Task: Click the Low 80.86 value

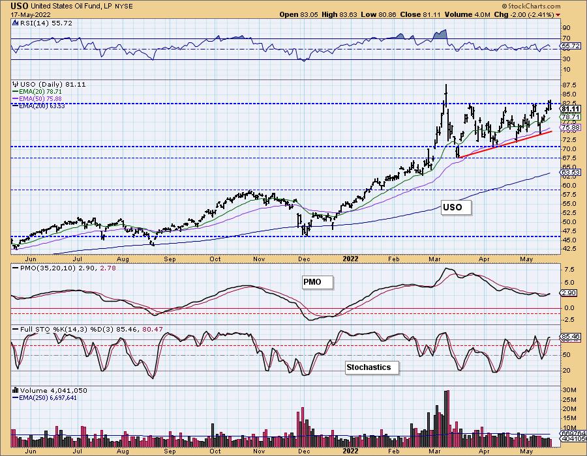Action: [378, 14]
